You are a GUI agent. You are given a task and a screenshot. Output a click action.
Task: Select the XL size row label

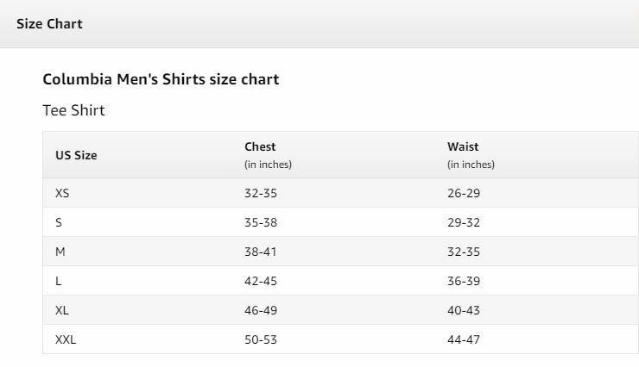coord(62,310)
